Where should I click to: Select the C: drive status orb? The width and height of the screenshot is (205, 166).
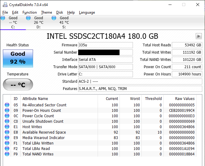click(x=3, y=18)
